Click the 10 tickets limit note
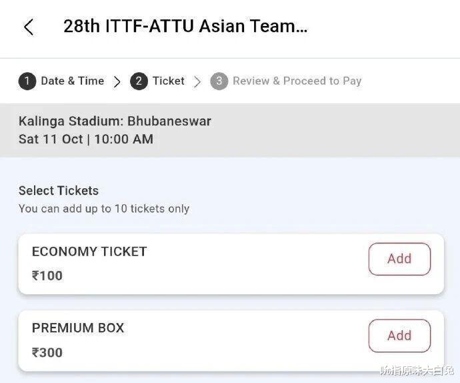 [104, 209]
